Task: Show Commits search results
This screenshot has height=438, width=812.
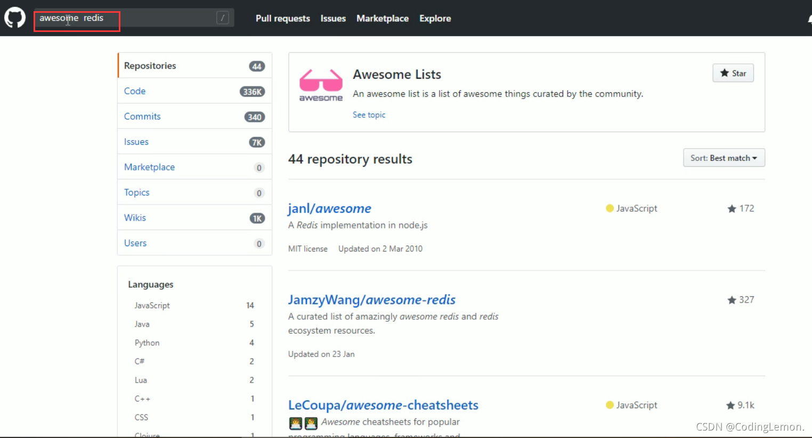Action: point(194,116)
